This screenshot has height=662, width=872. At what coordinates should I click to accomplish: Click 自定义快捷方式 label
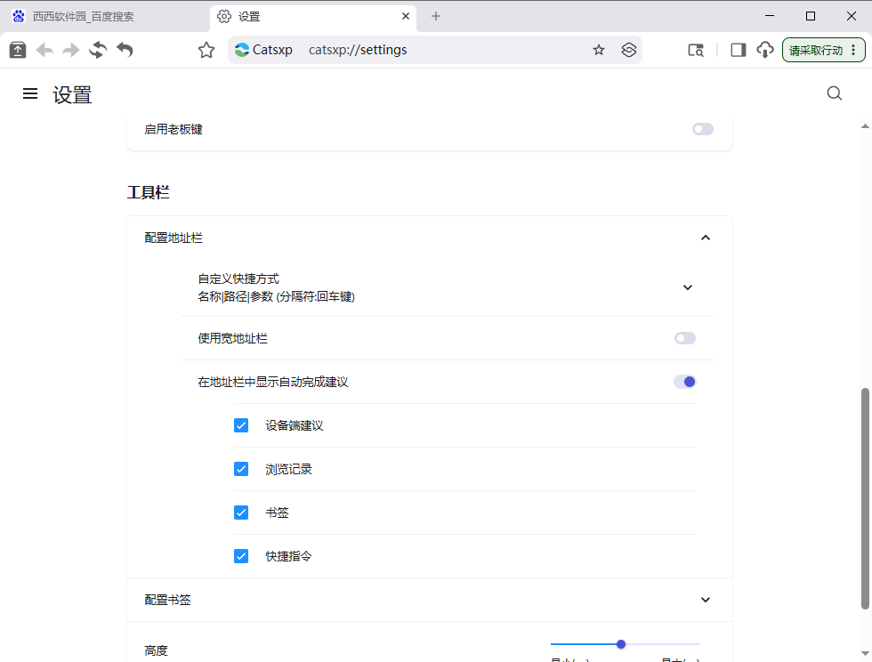[238, 279]
